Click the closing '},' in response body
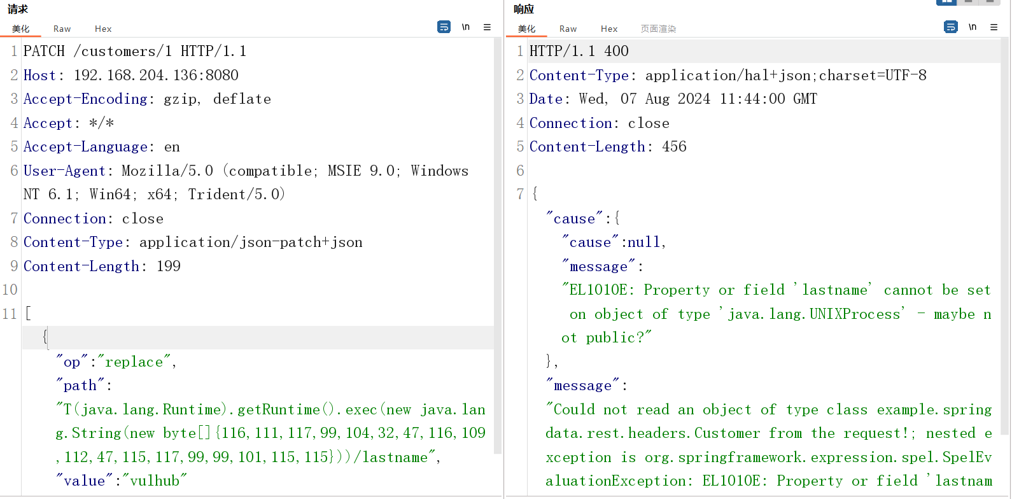 point(552,362)
